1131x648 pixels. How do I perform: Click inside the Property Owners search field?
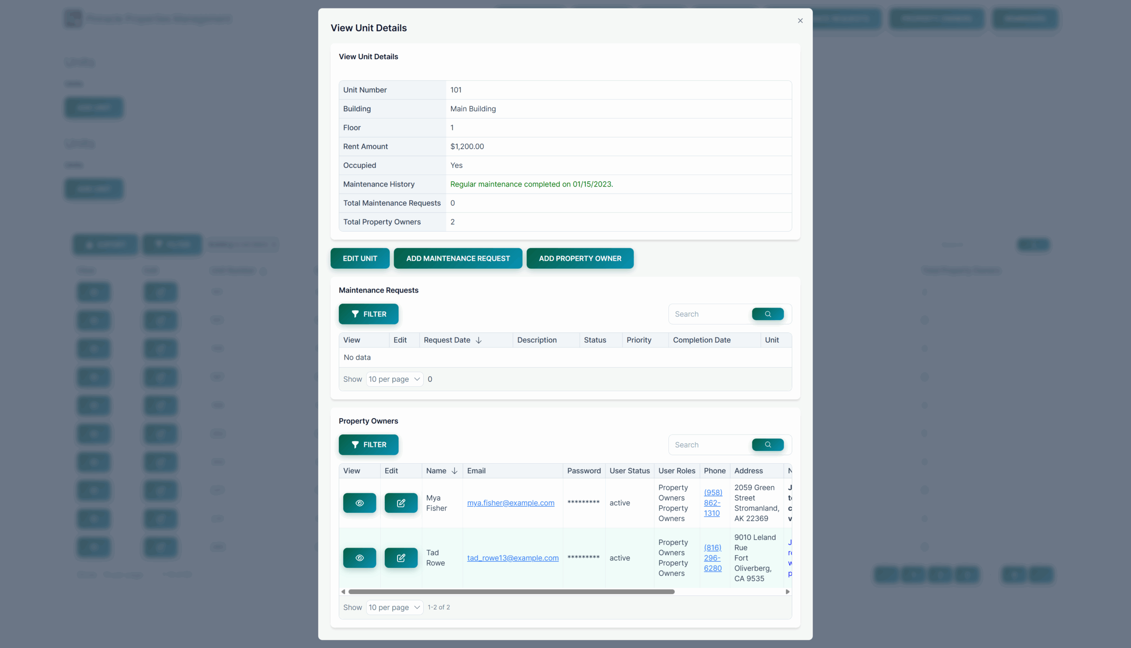(x=707, y=445)
